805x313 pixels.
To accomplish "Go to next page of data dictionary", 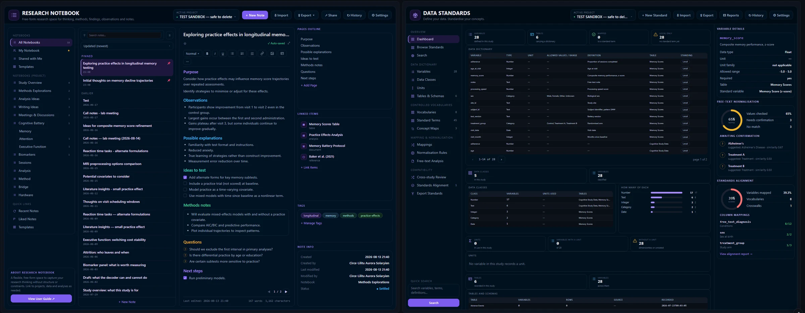I will 501,159.
